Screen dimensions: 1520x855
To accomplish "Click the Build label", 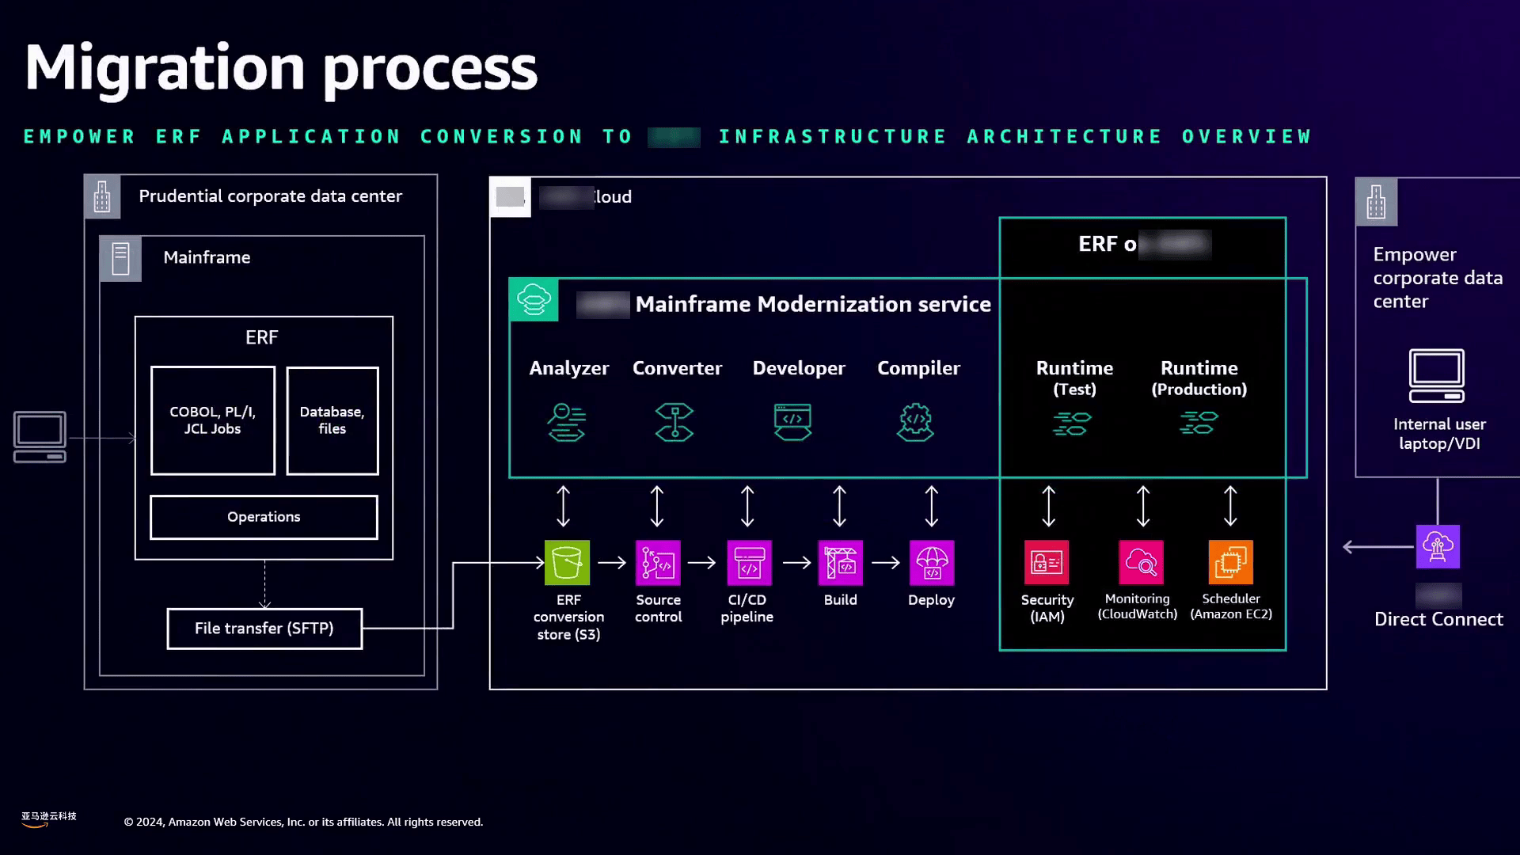I will [840, 600].
